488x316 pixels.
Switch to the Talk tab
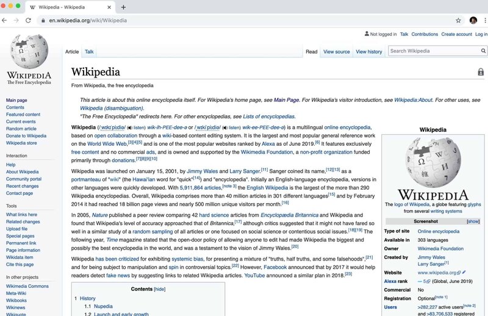pyautogui.click(x=89, y=52)
